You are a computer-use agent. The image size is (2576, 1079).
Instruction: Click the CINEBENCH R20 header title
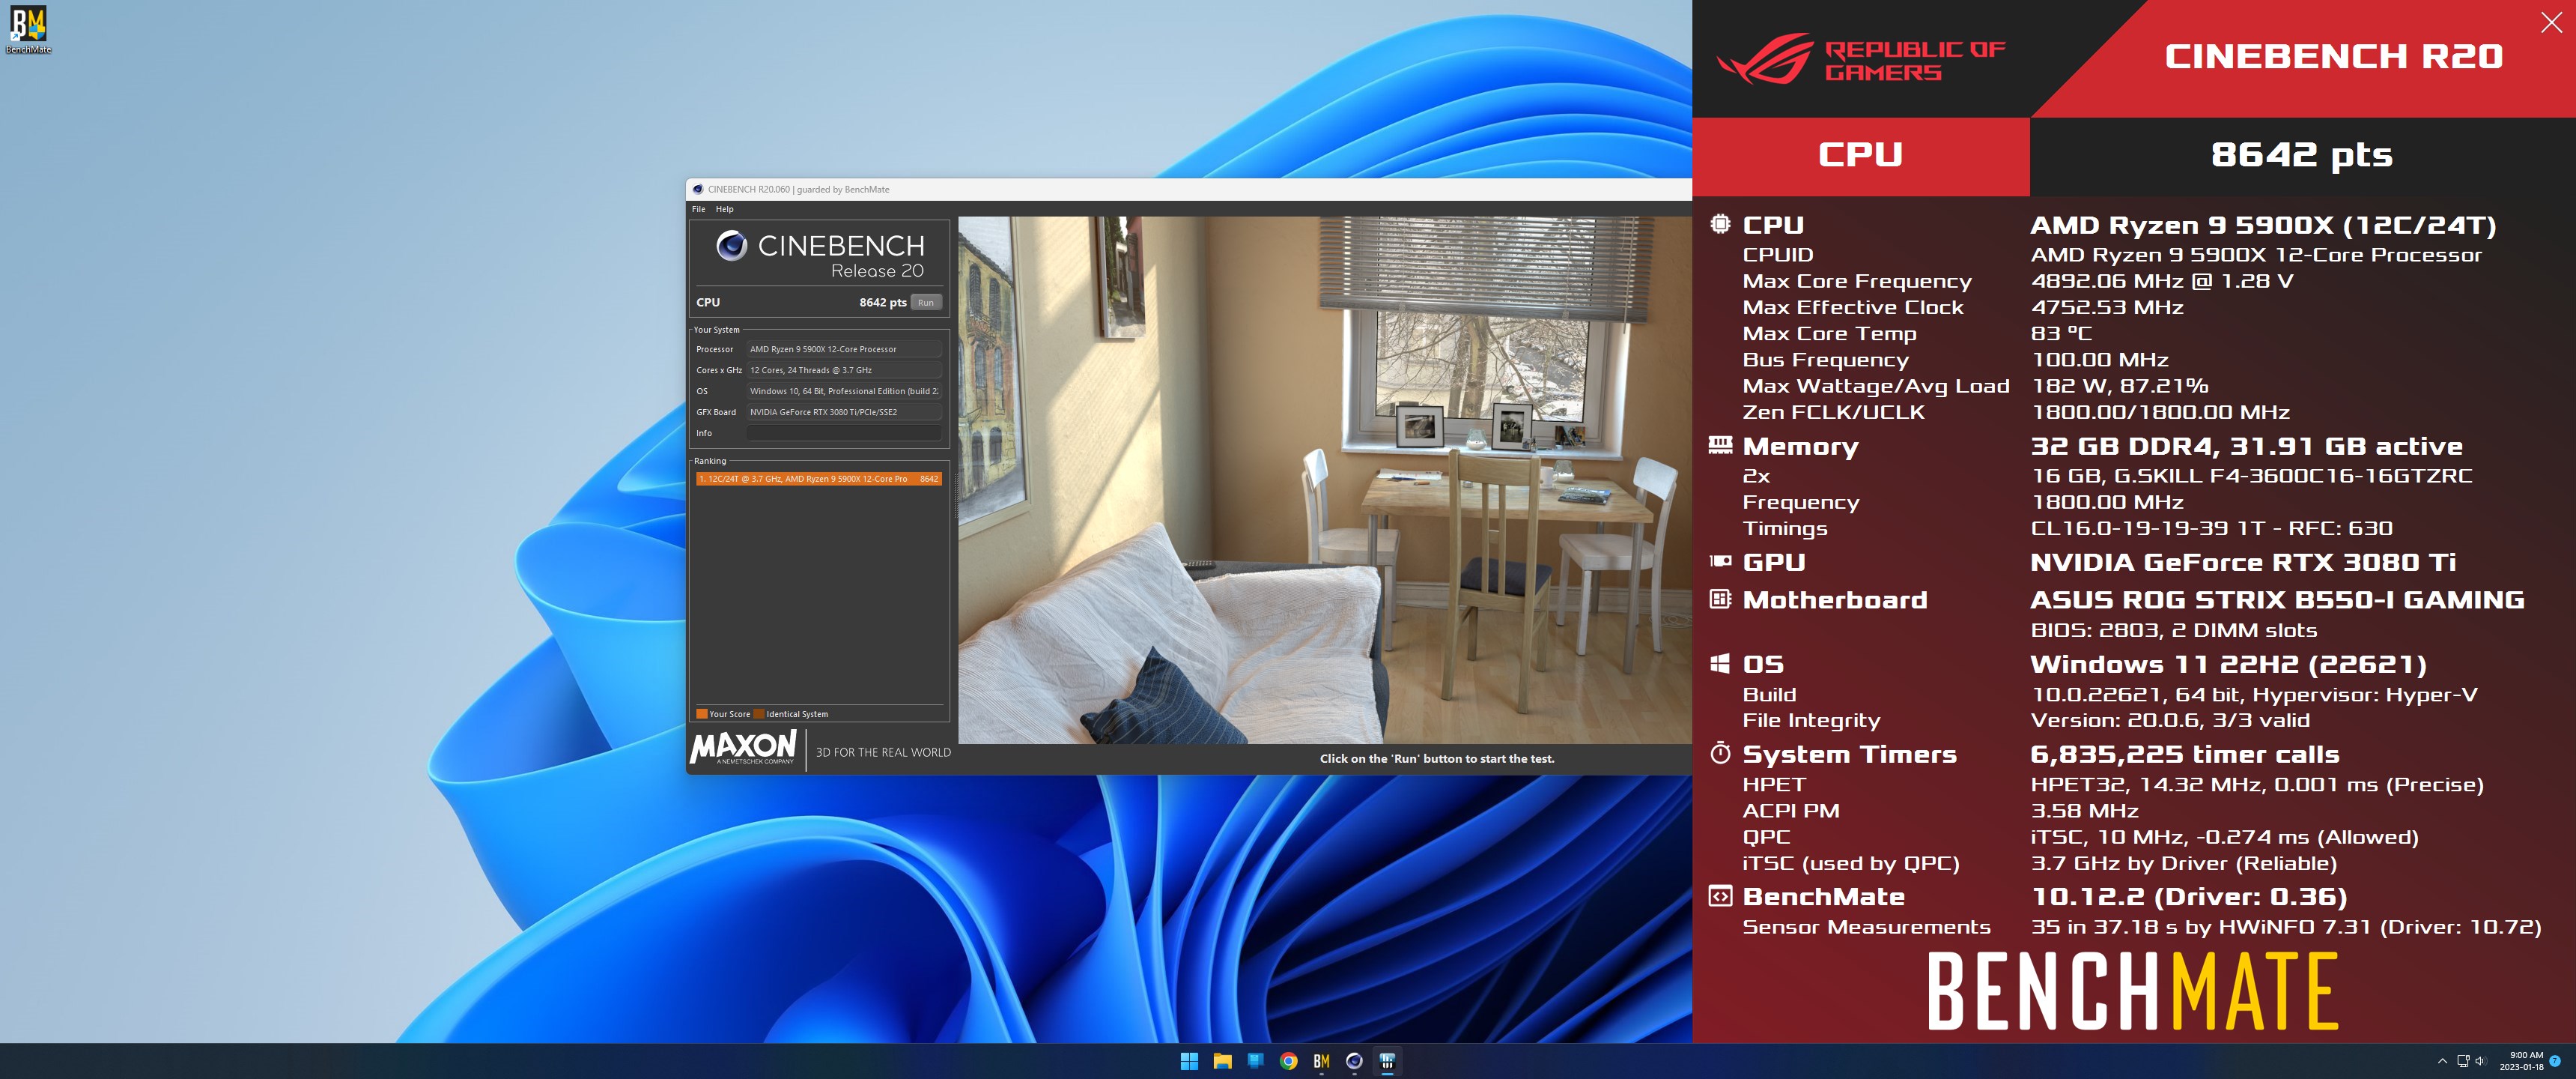click(x=2333, y=56)
